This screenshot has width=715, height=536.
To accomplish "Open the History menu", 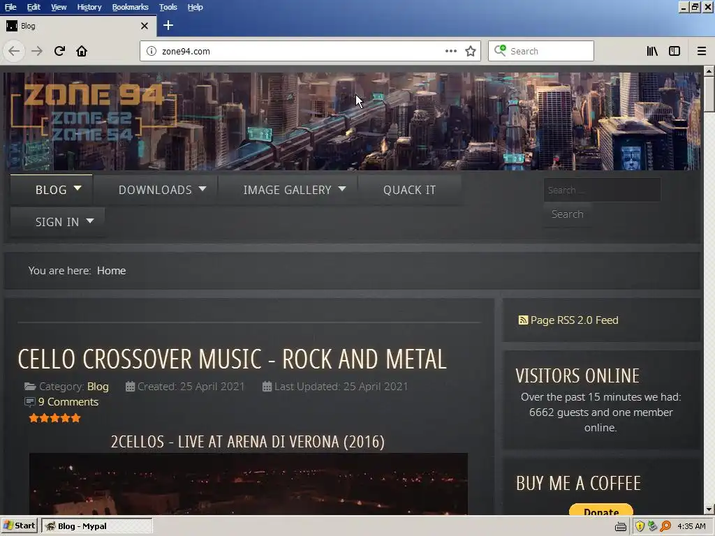I will [89, 7].
